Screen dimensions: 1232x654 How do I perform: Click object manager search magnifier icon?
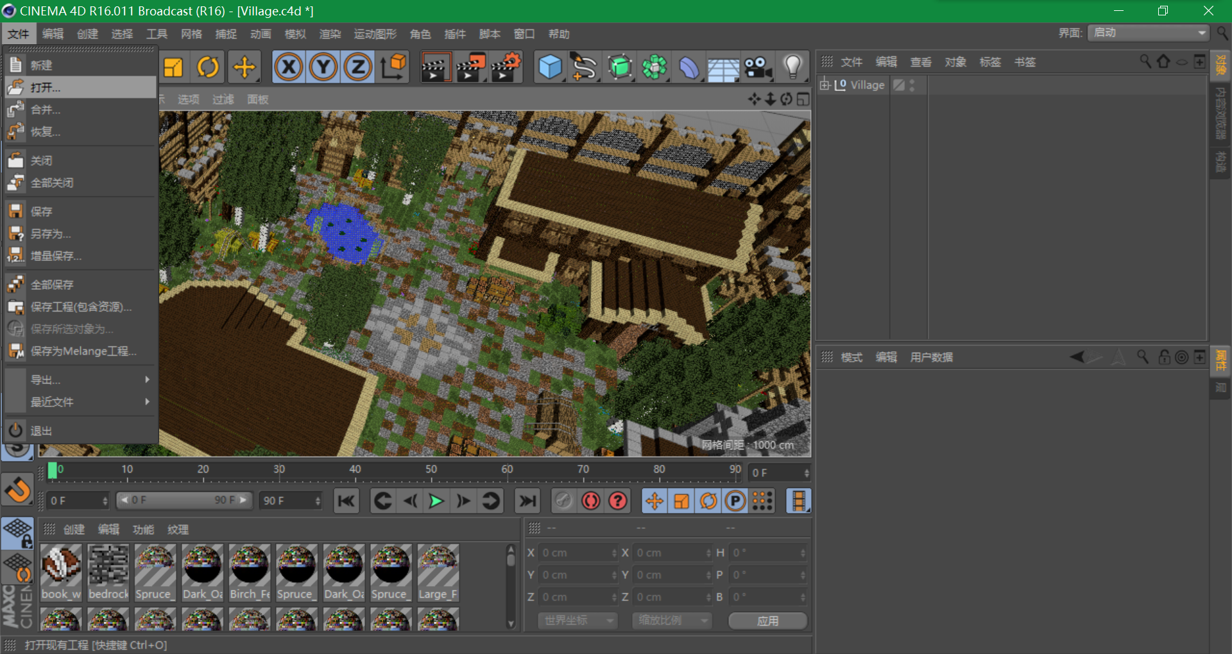pyautogui.click(x=1145, y=62)
